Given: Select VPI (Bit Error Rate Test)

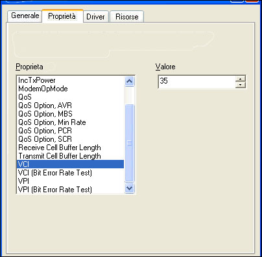Looking at the screenshot, I should click(x=70, y=190).
